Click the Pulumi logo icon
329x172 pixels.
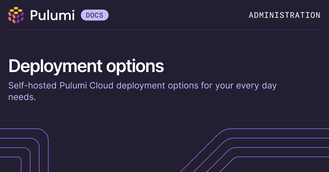pyautogui.click(x=16, y=15)
